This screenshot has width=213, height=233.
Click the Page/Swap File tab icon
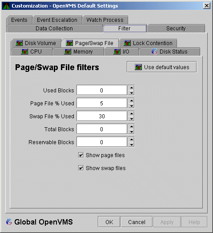69,43
